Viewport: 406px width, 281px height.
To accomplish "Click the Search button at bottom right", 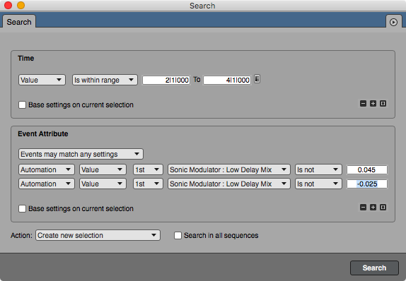I will 374,268.
